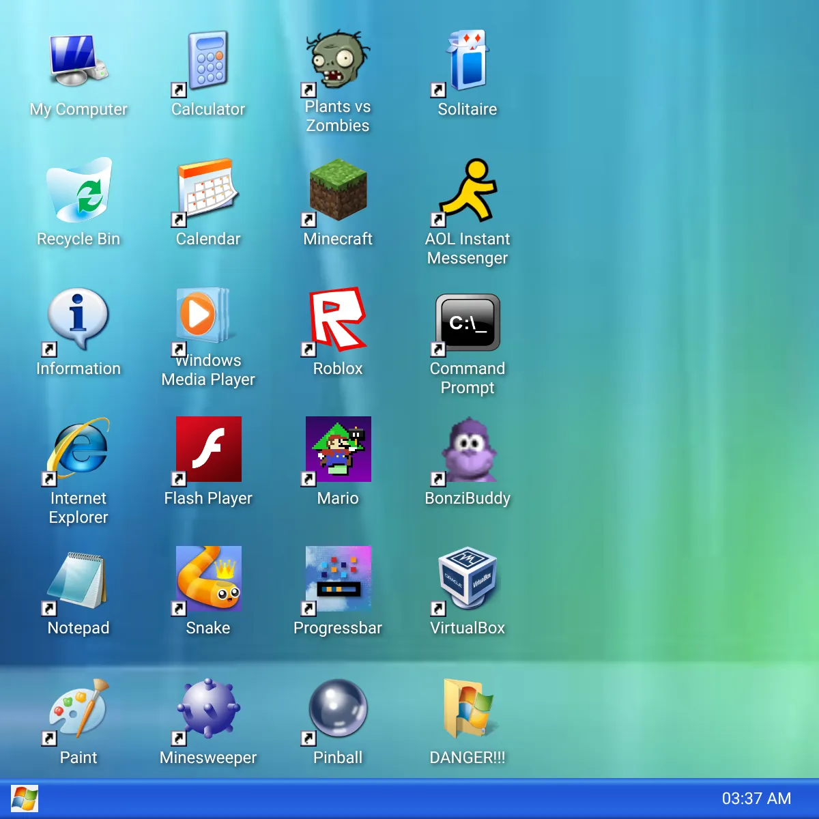The width and height of the screenshot is (819, 819).
Task: Click the 03:37 AM taskbar clock
Action: (x=756, y=799)
